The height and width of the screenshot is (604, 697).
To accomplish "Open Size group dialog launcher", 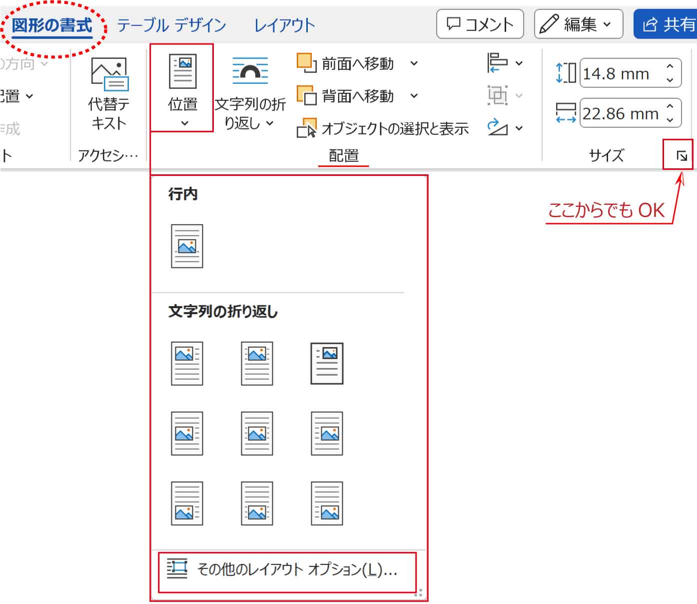I will [x=682, y=156].
